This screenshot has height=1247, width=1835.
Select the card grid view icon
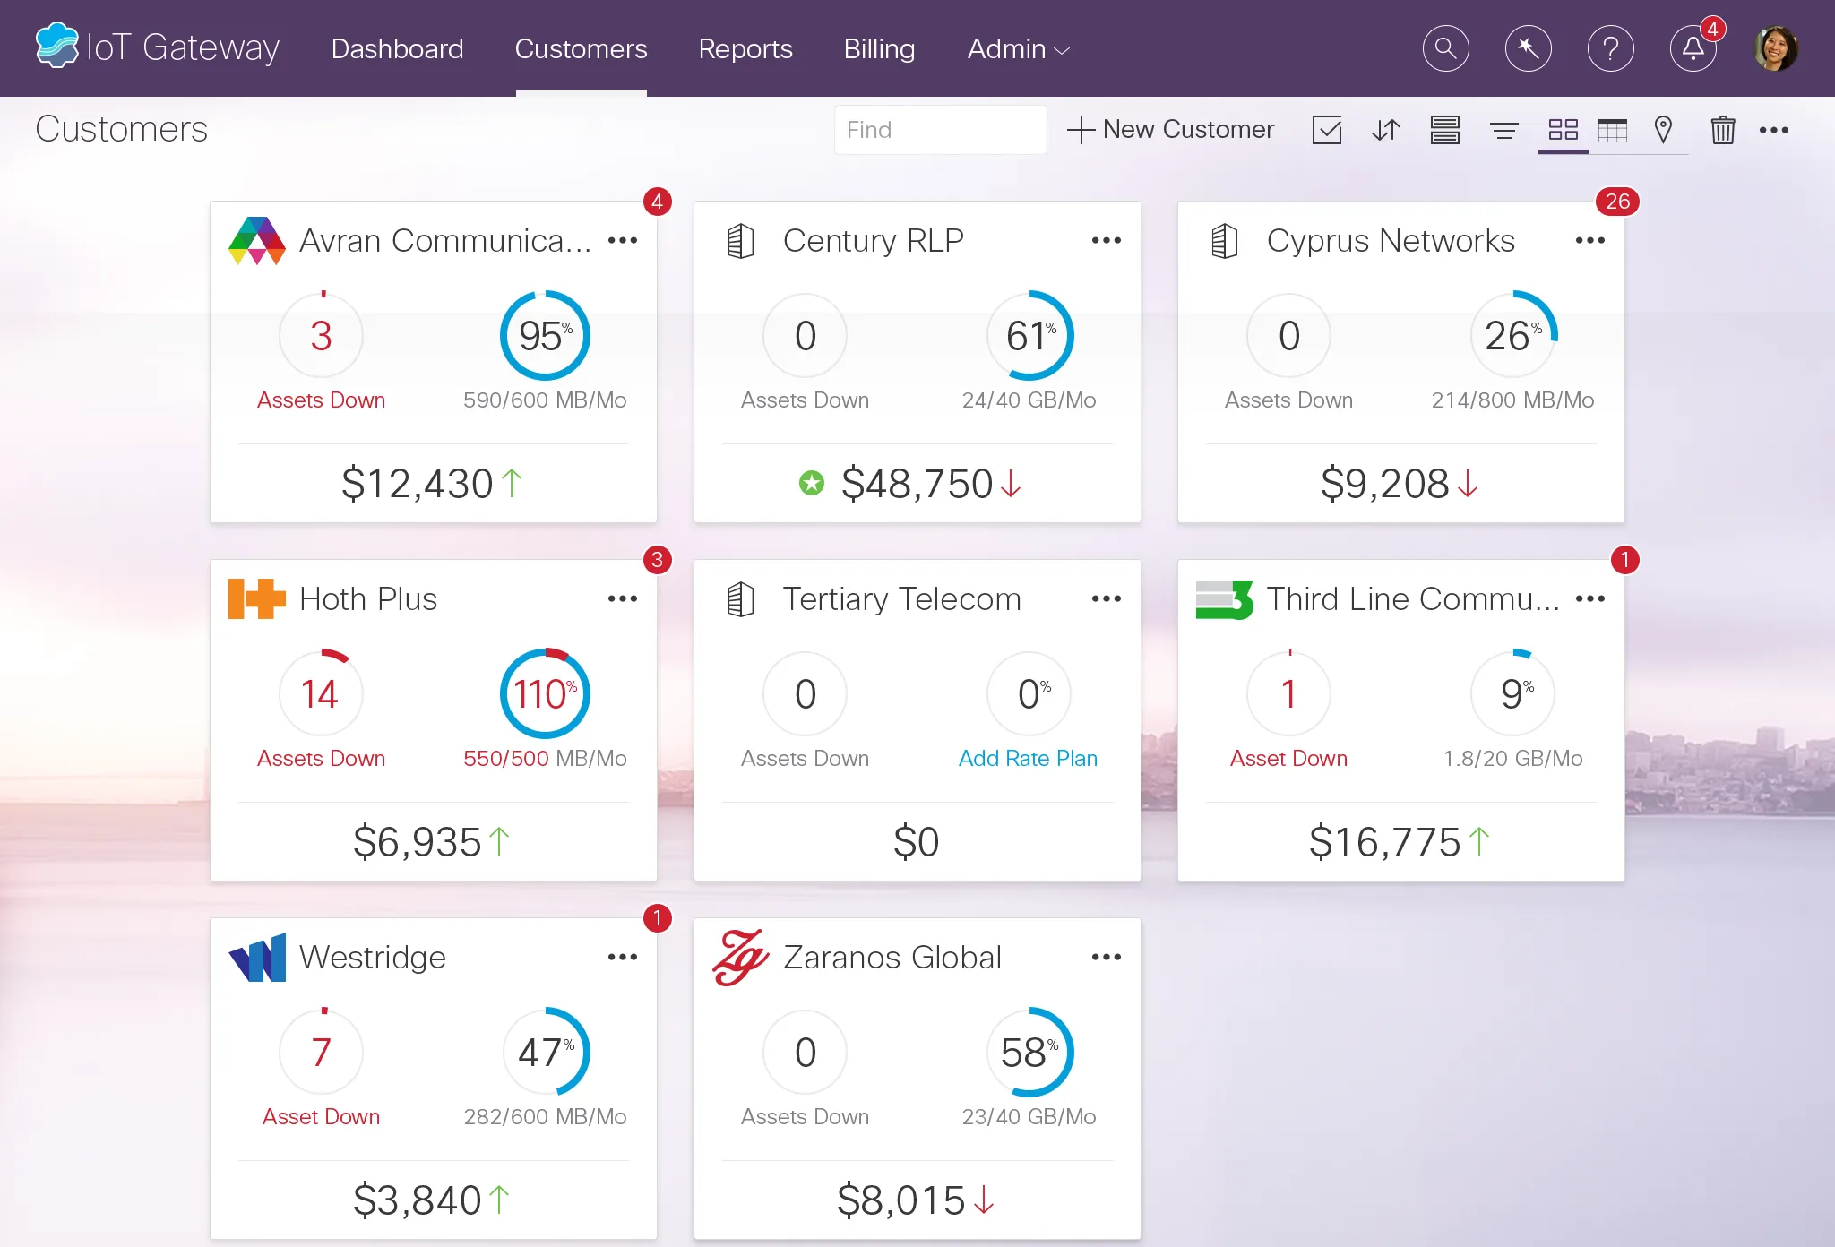click(x=1564, y=130)
